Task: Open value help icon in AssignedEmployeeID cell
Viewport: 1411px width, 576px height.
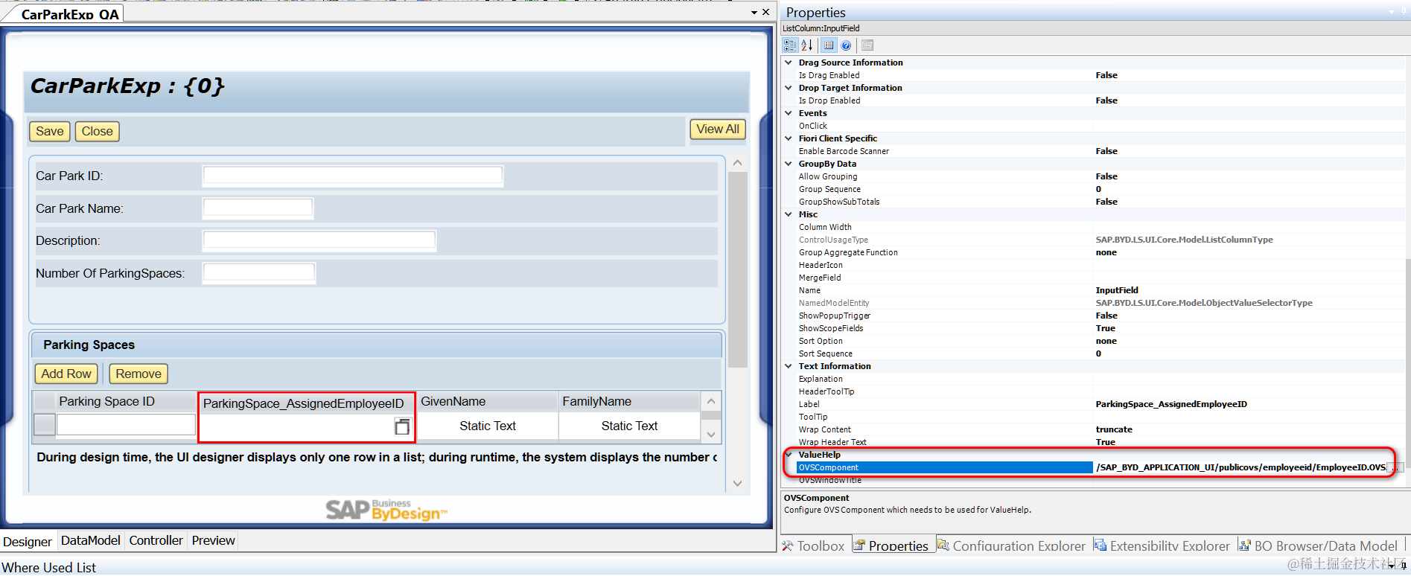Action: 402,426
